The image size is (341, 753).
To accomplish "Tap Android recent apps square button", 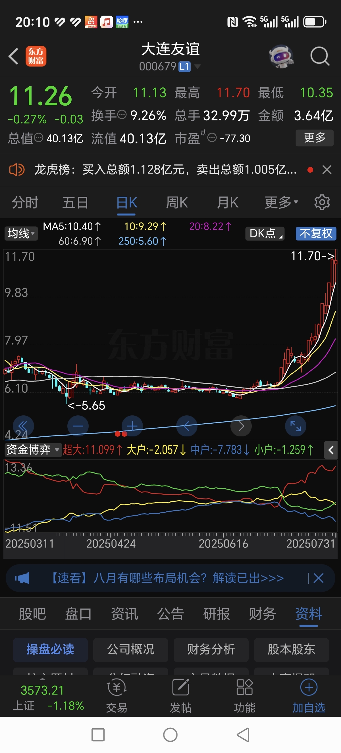I will click(x=98, y=735).
